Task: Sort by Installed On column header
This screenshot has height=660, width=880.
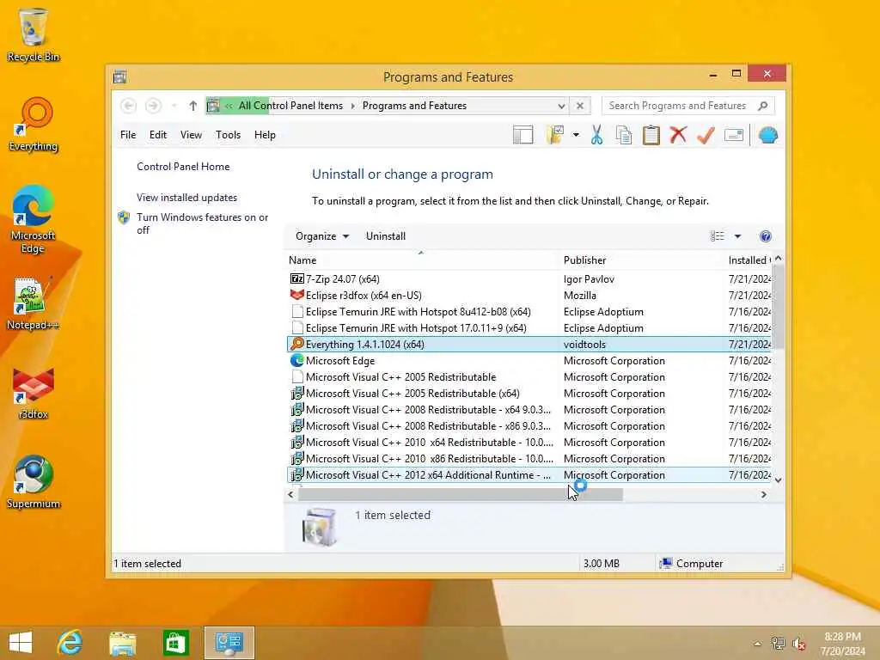Action: [x=749, y=260]
